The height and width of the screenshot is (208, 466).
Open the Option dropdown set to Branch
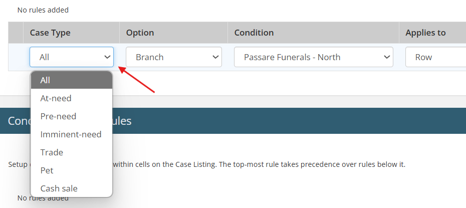click(173, 57)
